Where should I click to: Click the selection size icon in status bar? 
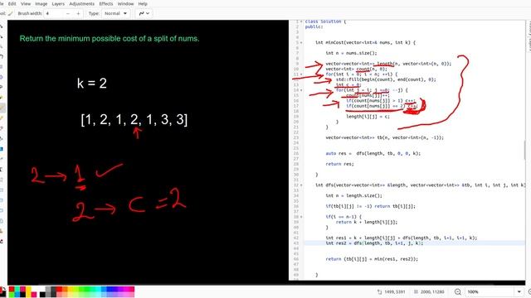(x=416, y=291)
